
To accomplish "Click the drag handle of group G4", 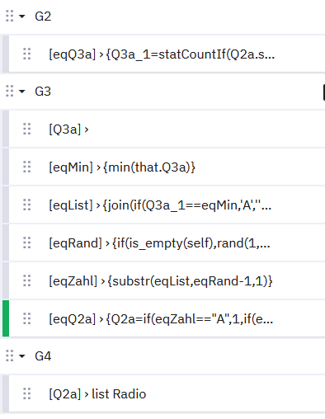I will (x=9, y=355).
